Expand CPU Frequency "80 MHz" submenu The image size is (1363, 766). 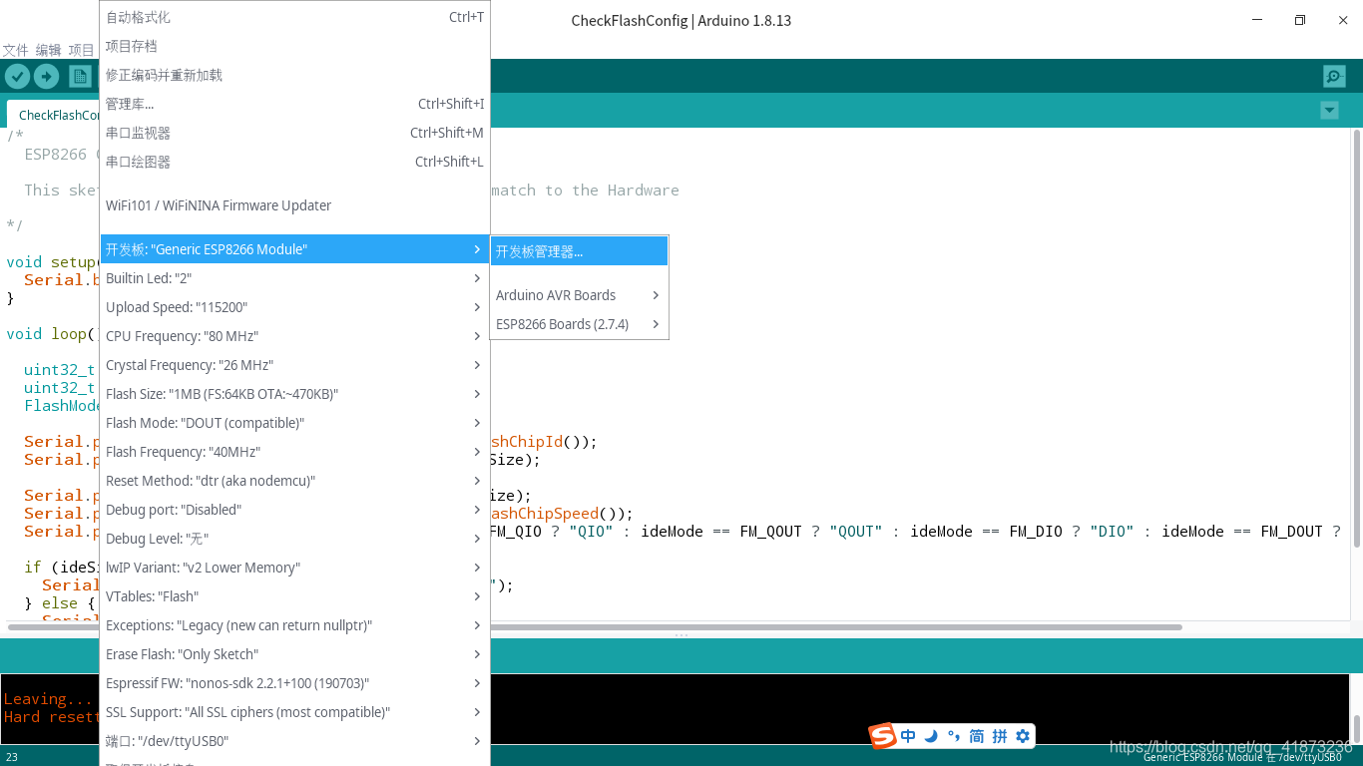tap(295, 336)
